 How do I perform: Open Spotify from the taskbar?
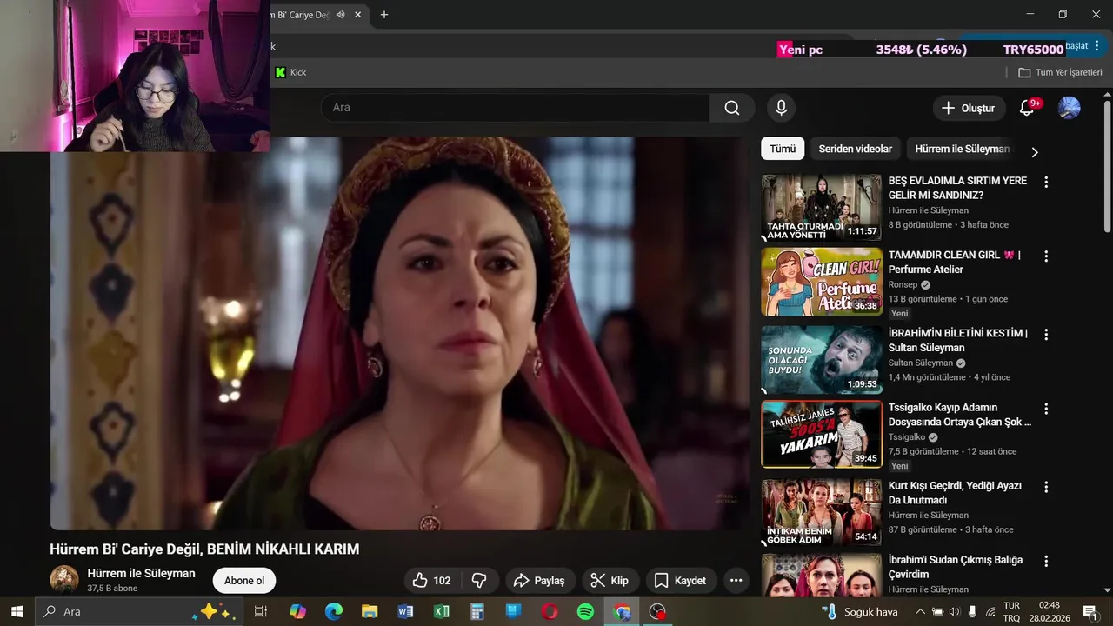point(585,611)
